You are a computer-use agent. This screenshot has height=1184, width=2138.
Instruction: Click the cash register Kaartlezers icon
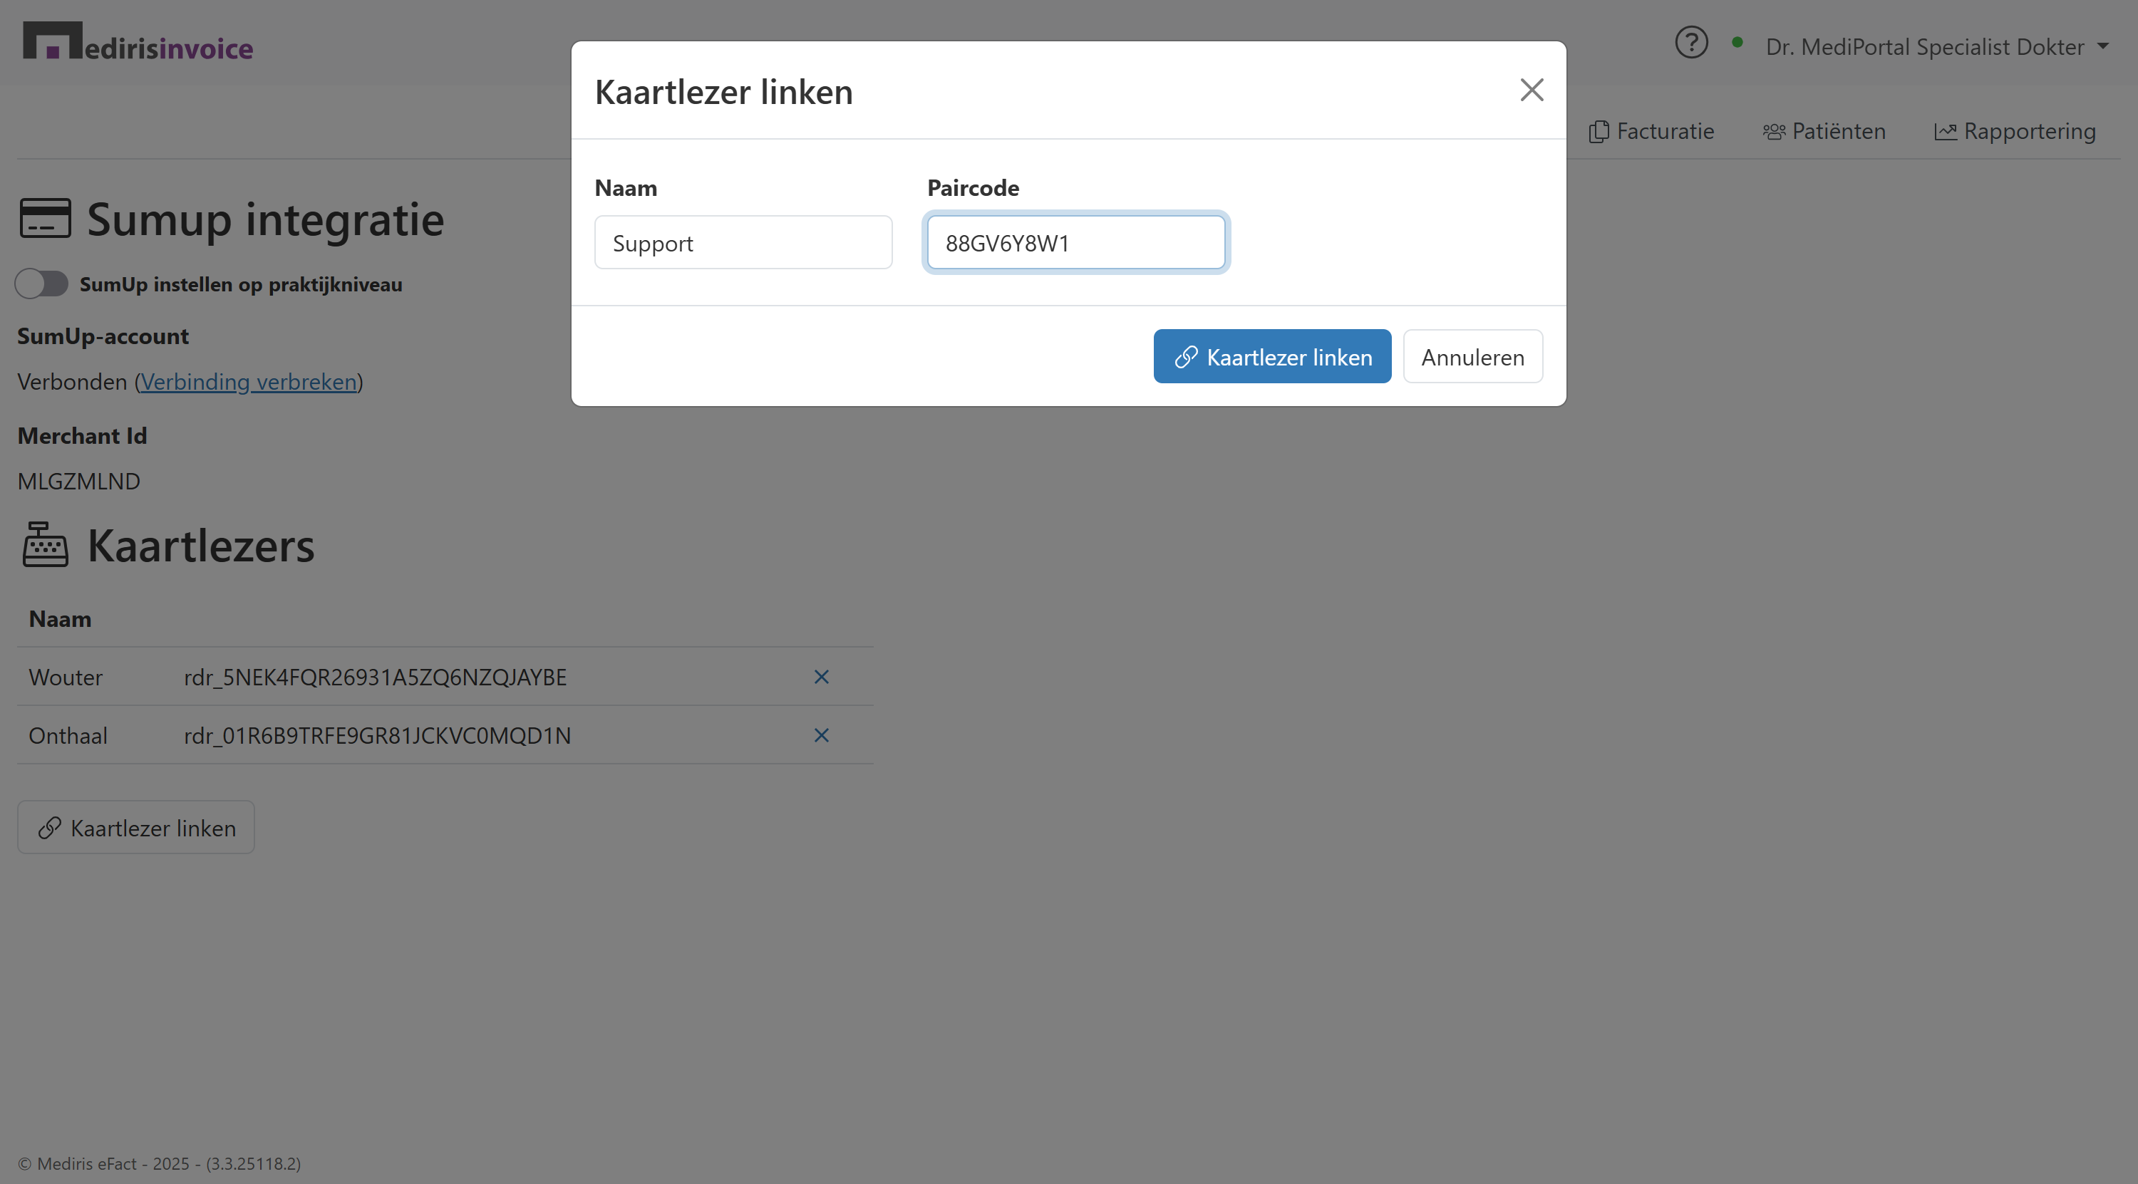46,545
